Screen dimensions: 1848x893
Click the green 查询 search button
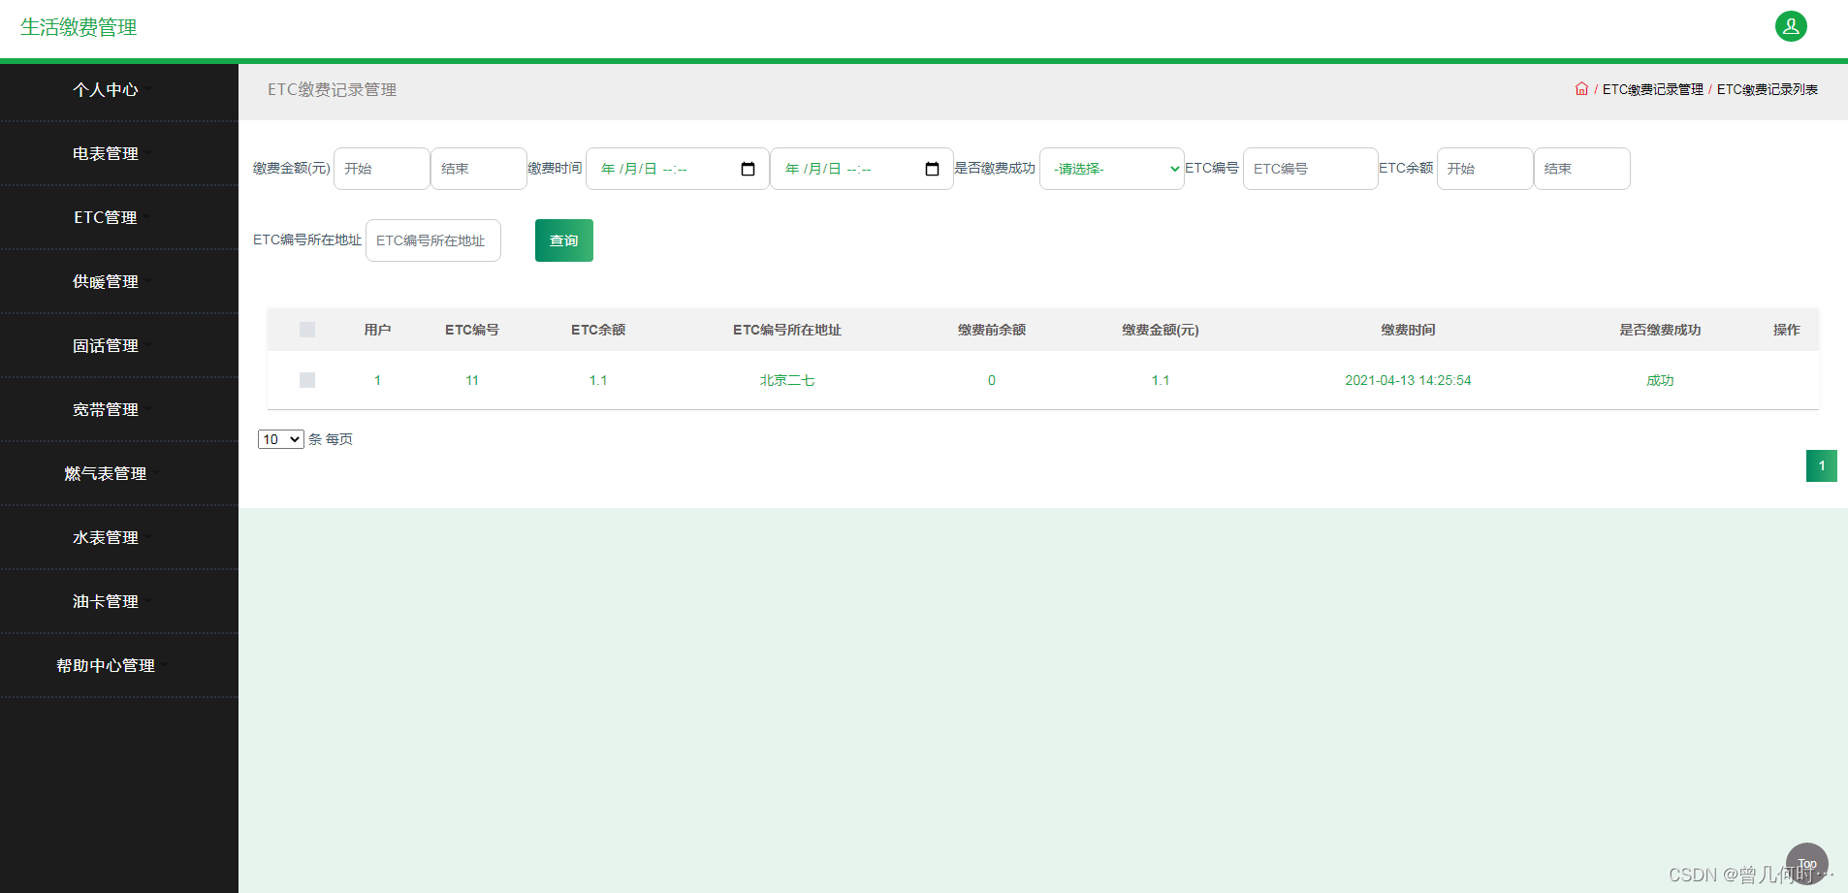coord(564,240)
